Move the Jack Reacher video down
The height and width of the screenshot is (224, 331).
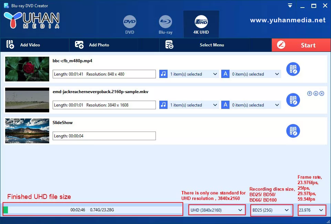click(316, 93)
